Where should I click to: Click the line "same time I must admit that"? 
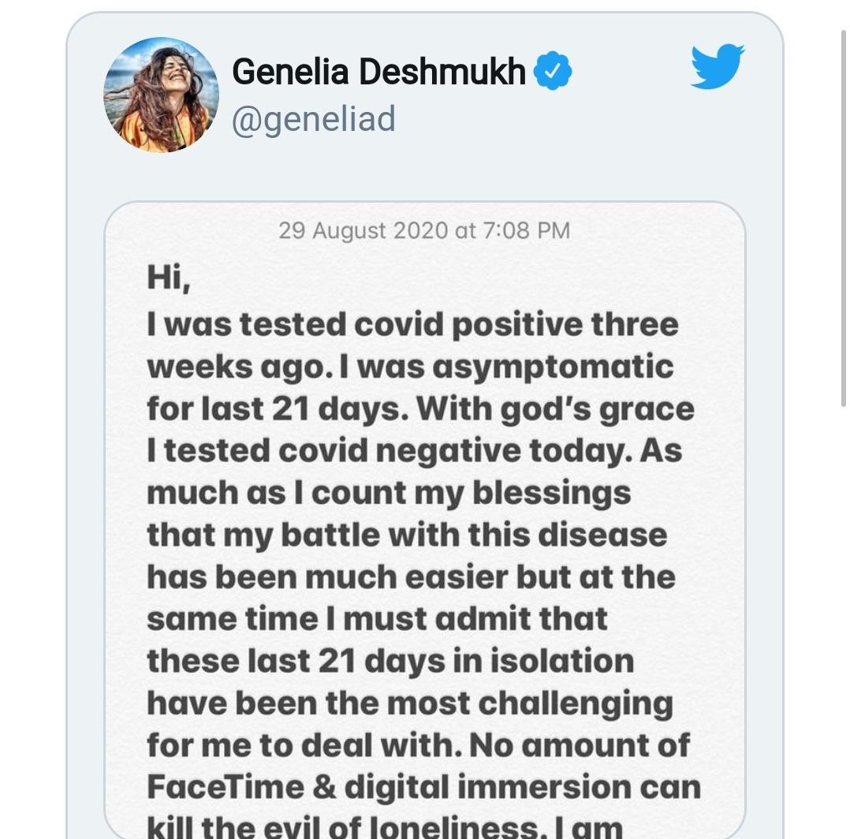click(x=377, y=619)
